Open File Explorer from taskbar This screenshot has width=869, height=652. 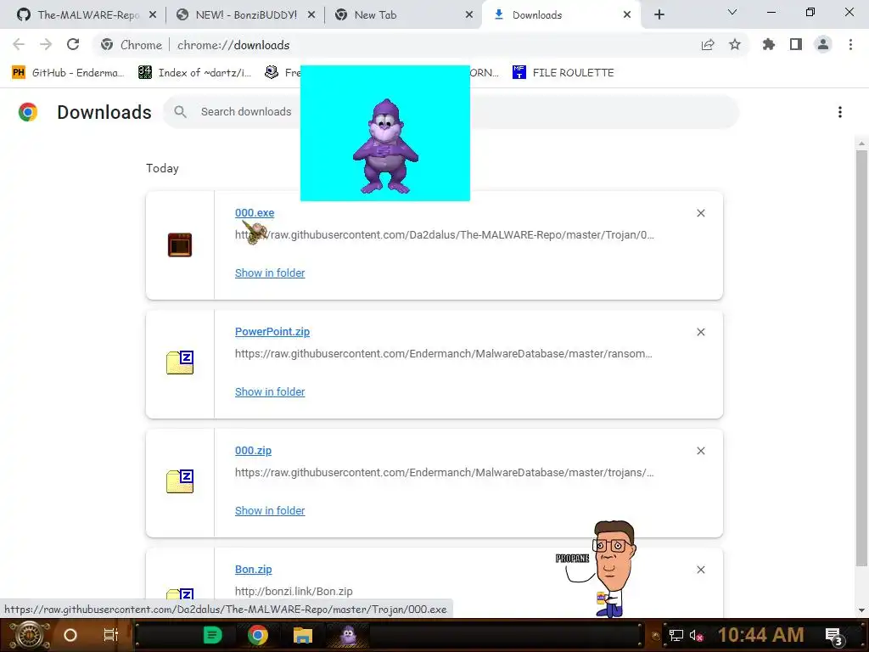pyautogui.click(x=303, y=635)
